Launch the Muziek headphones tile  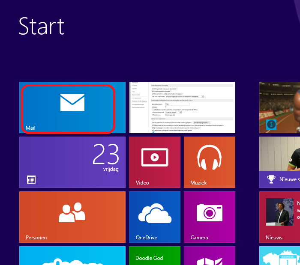tap(210, 162)
